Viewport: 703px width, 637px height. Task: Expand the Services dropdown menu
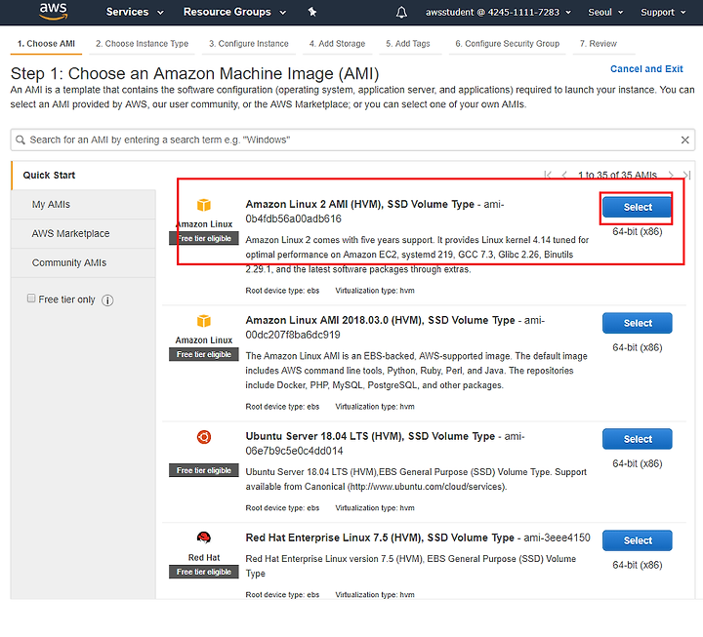(x=135, y=12)
